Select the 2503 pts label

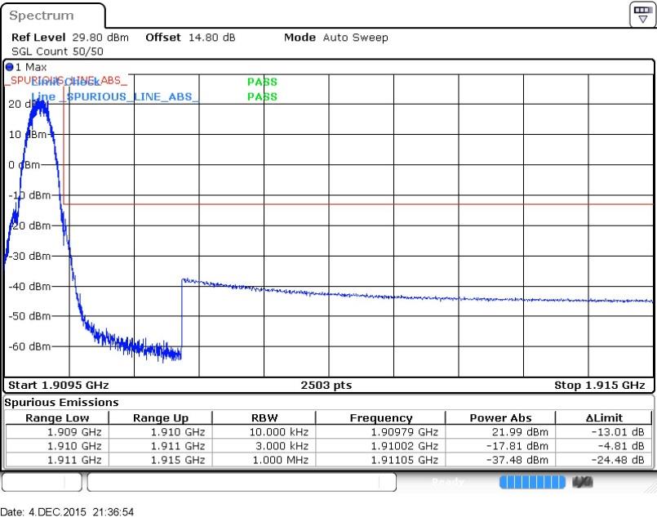pyautogui.click(x=326, y=385)
